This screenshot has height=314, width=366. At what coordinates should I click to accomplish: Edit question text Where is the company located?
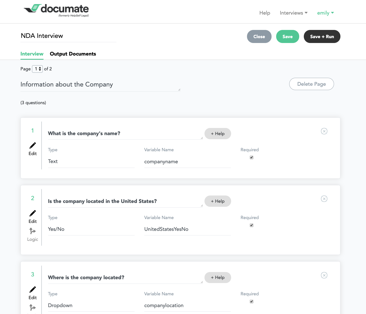(x=125, y=278)
